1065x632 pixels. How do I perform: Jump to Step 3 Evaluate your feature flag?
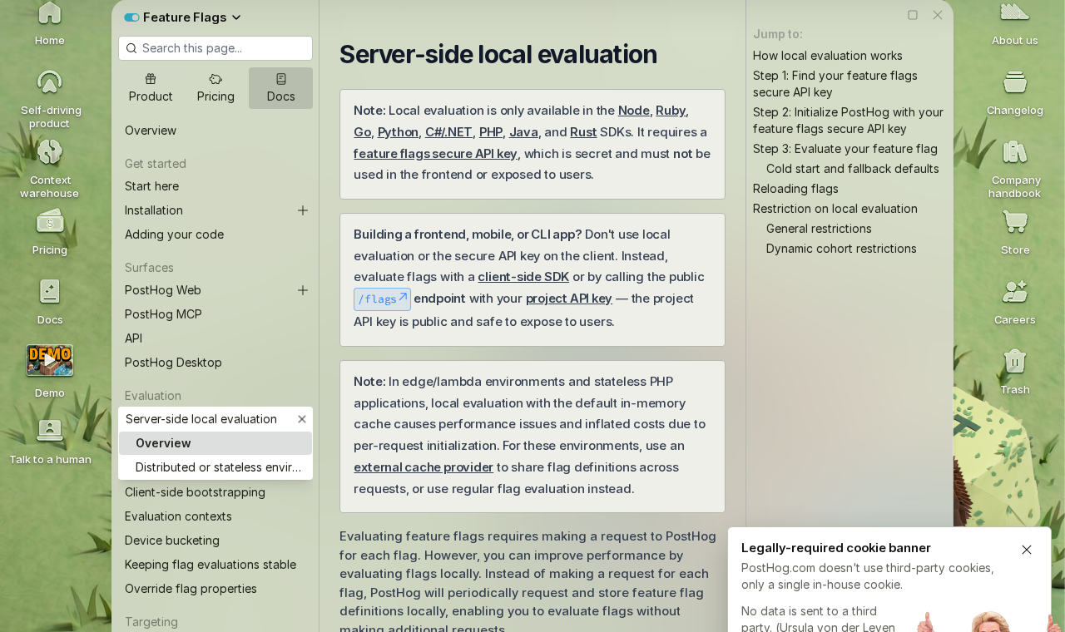845,149
